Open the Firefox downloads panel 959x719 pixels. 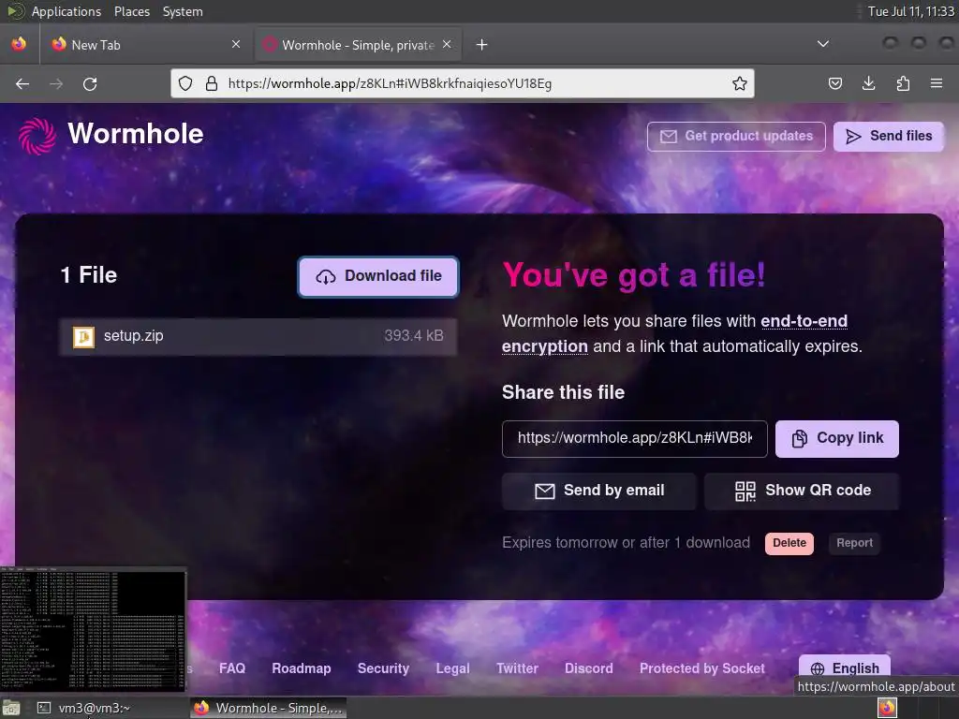point(868,83)
